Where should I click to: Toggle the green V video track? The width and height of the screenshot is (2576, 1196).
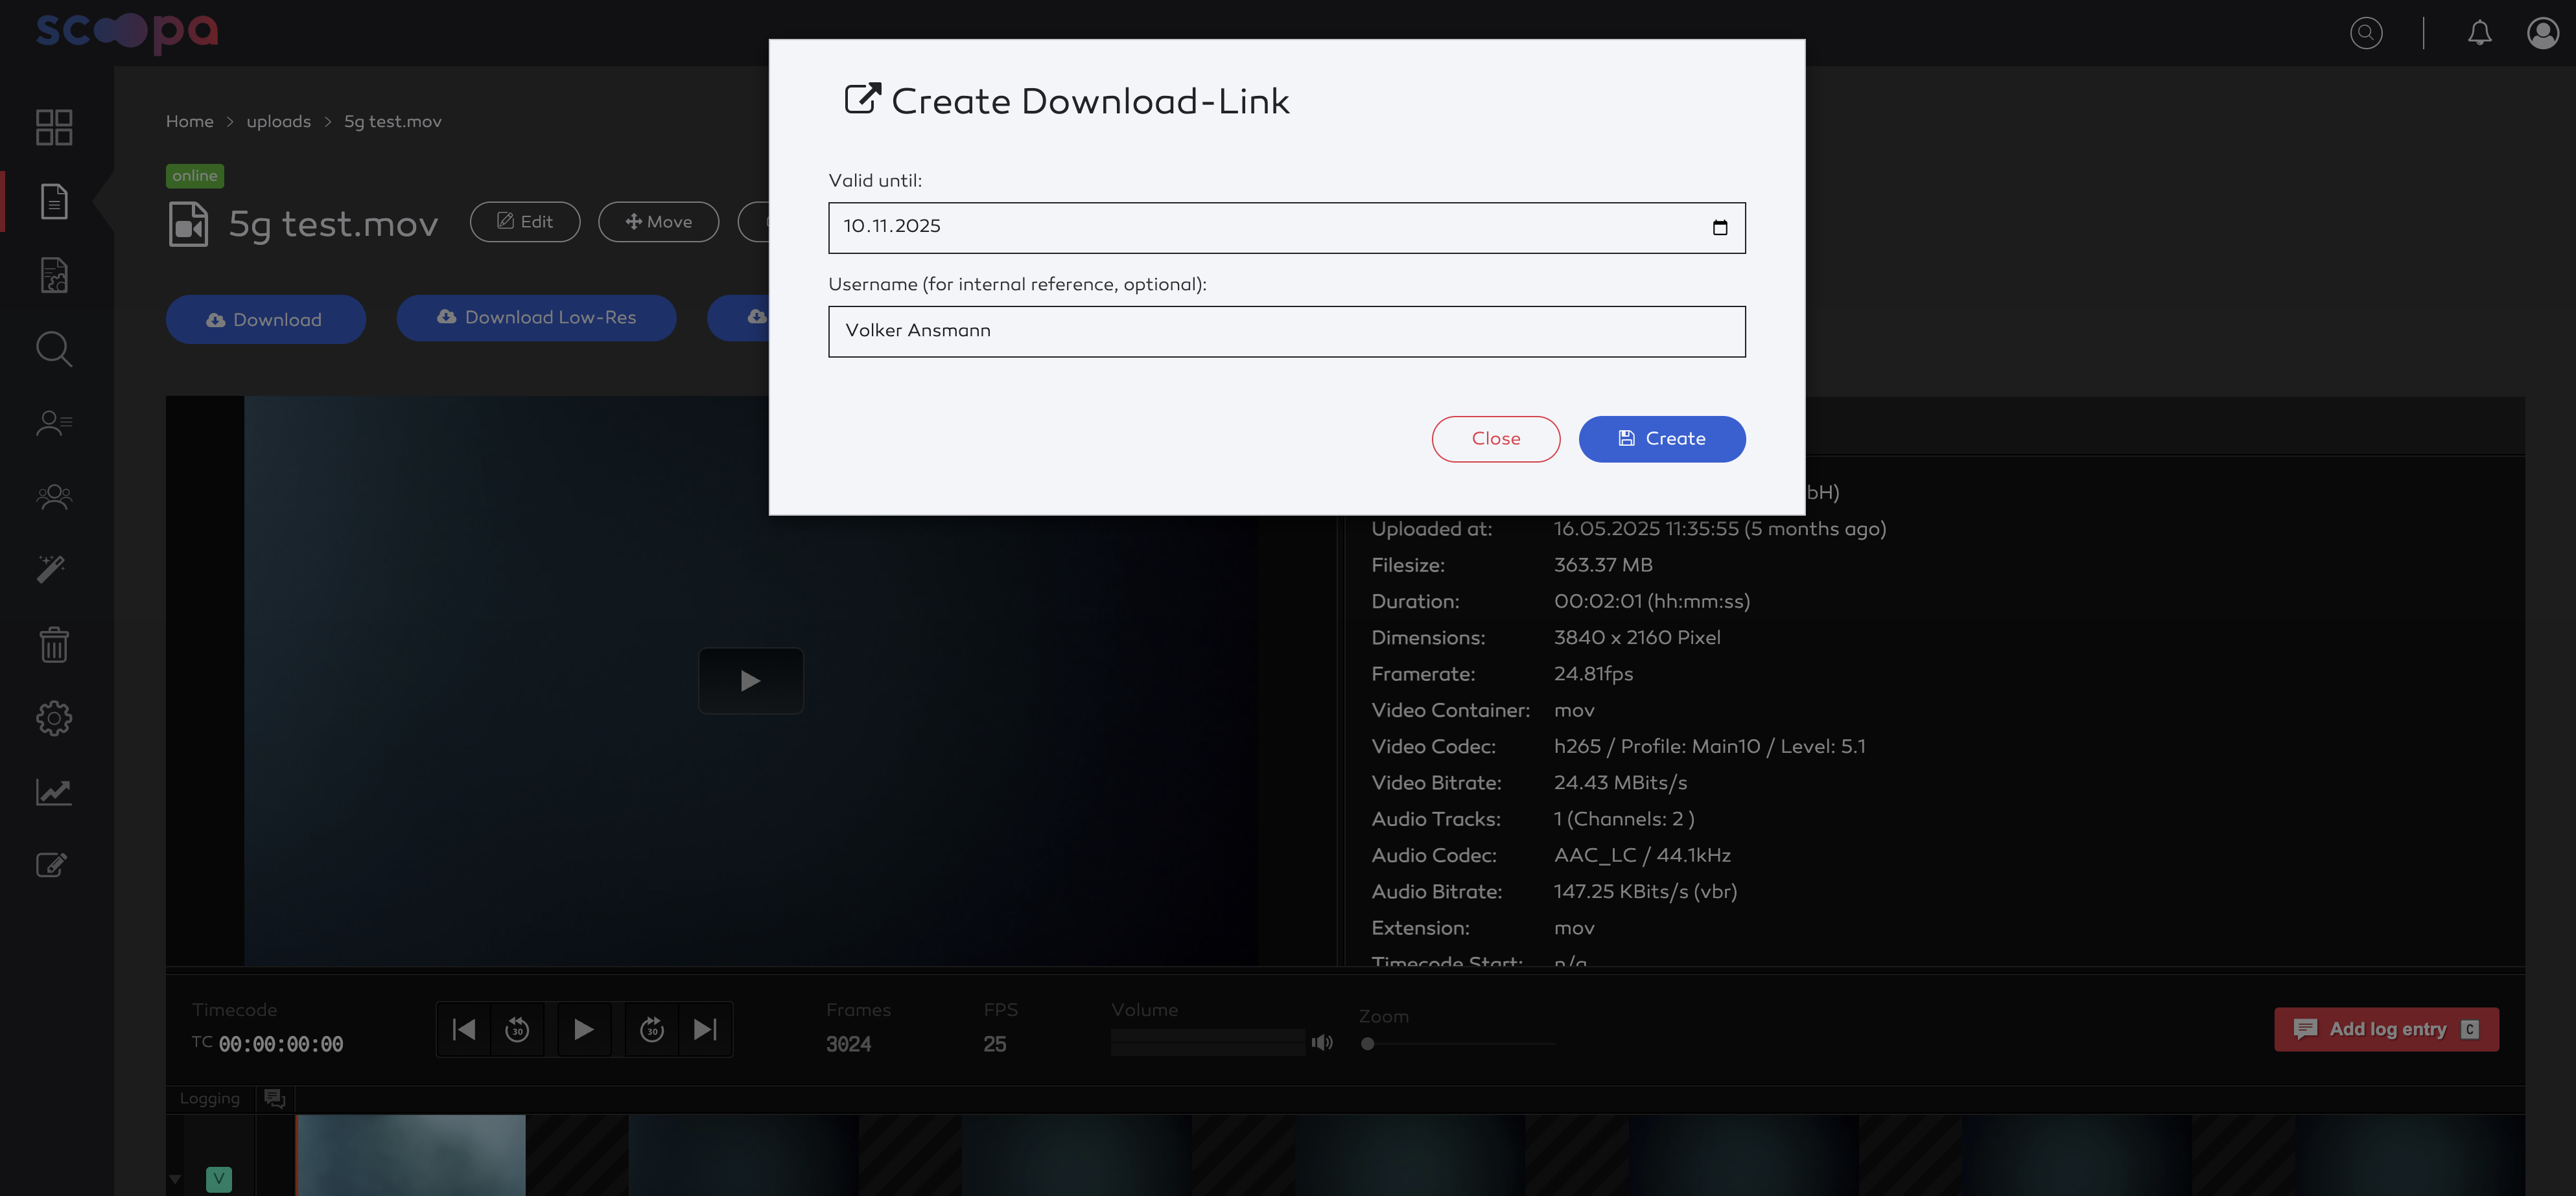(x=219, y=1179)
